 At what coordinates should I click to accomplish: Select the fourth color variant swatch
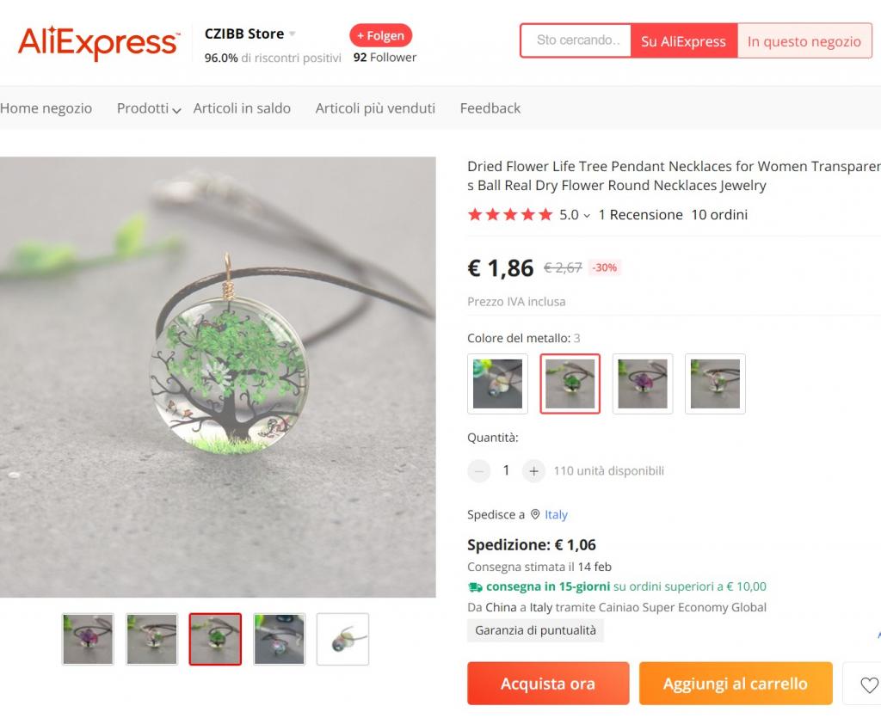[715, 384]
